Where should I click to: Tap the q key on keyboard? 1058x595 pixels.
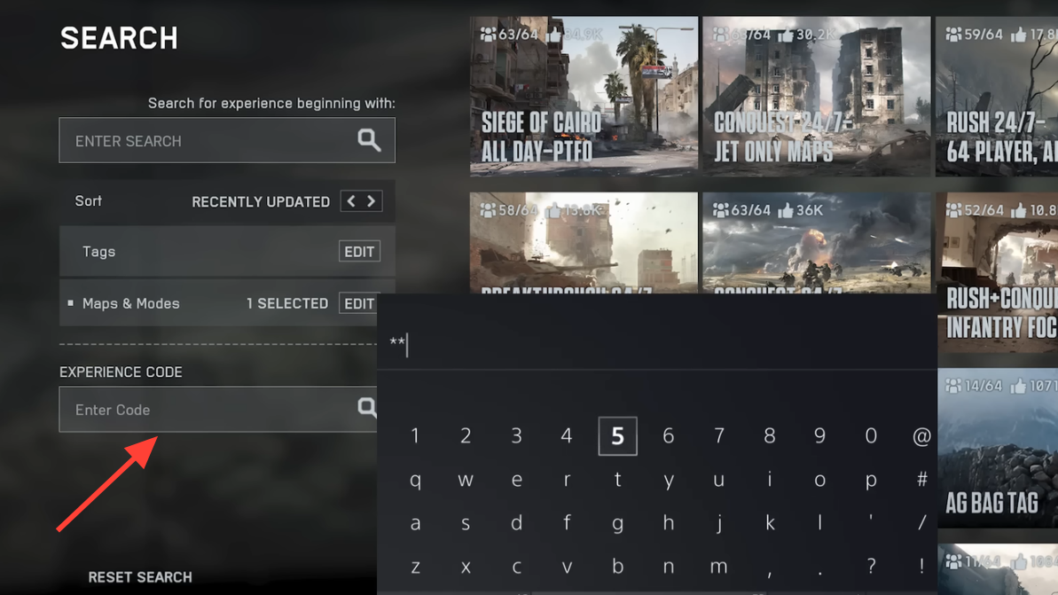(415, 480)
